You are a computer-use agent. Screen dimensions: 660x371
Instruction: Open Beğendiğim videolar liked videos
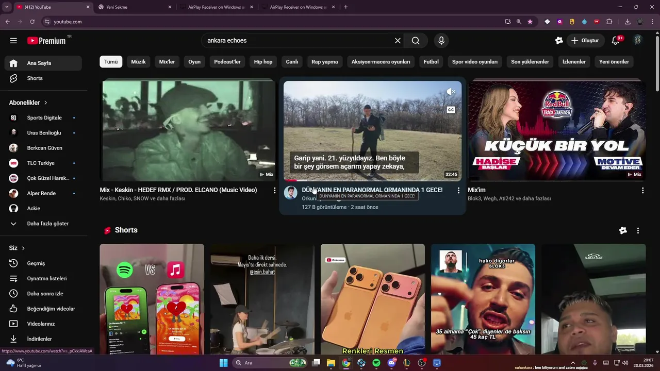(x=43, y=309)
